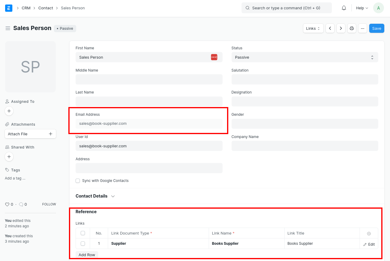Navigate to Contact breadcrumb
390x261 pixels.
pyautogui.click(x=45, y=8)
